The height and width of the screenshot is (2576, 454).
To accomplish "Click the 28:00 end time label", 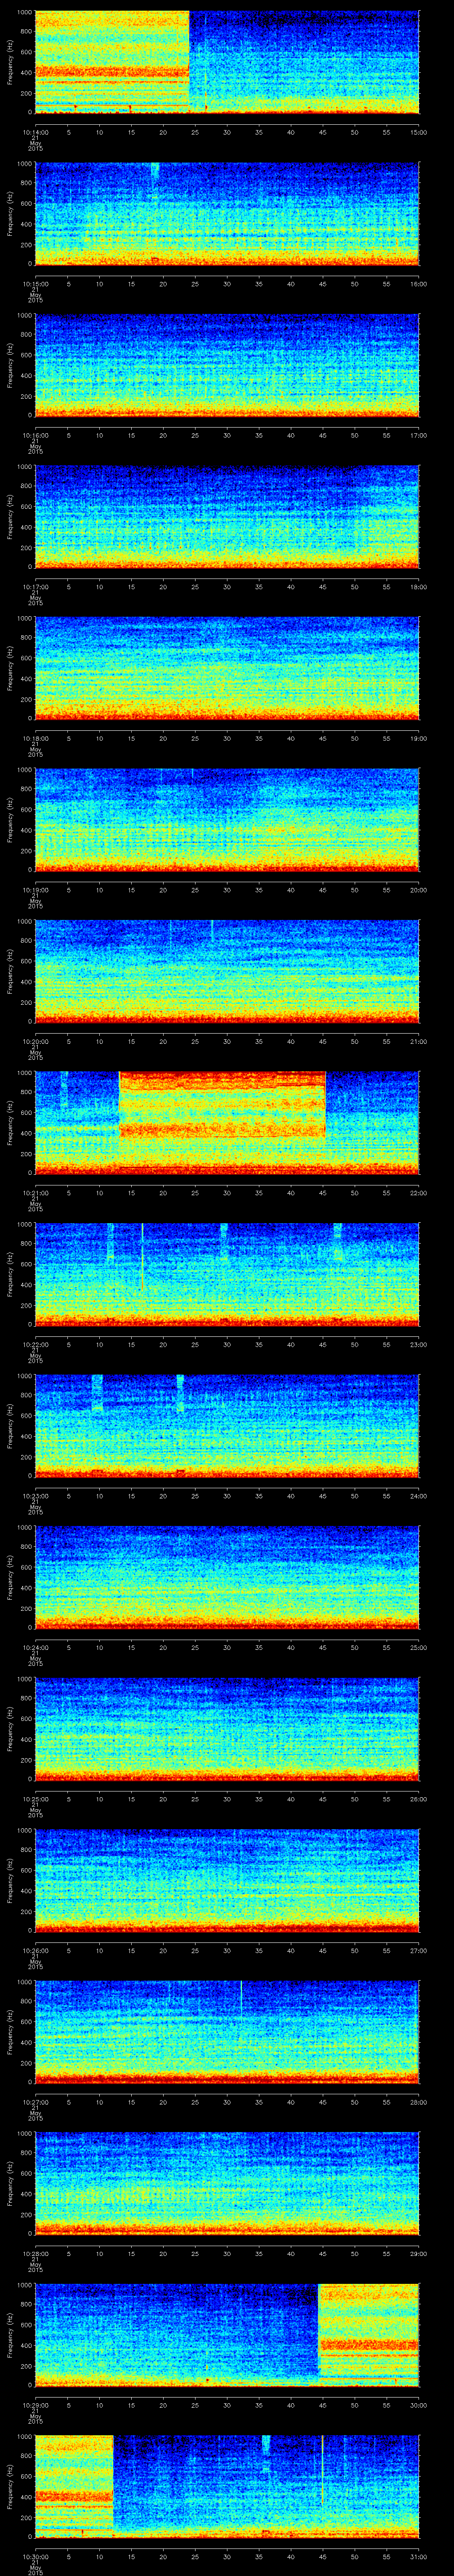I will (x=419, y=2102).
